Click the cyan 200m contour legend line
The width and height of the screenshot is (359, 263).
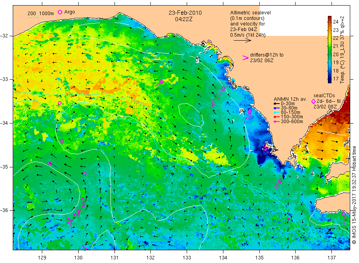point(33,17)
